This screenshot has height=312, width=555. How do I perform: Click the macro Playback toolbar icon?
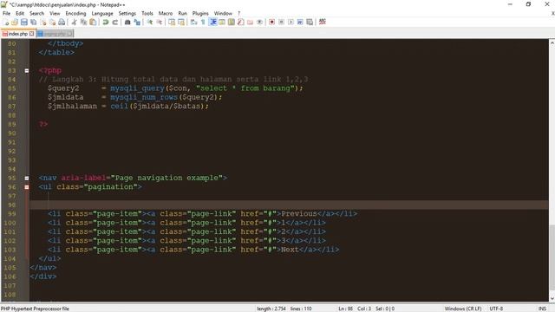pyautogui.click(x=291, y=22)
